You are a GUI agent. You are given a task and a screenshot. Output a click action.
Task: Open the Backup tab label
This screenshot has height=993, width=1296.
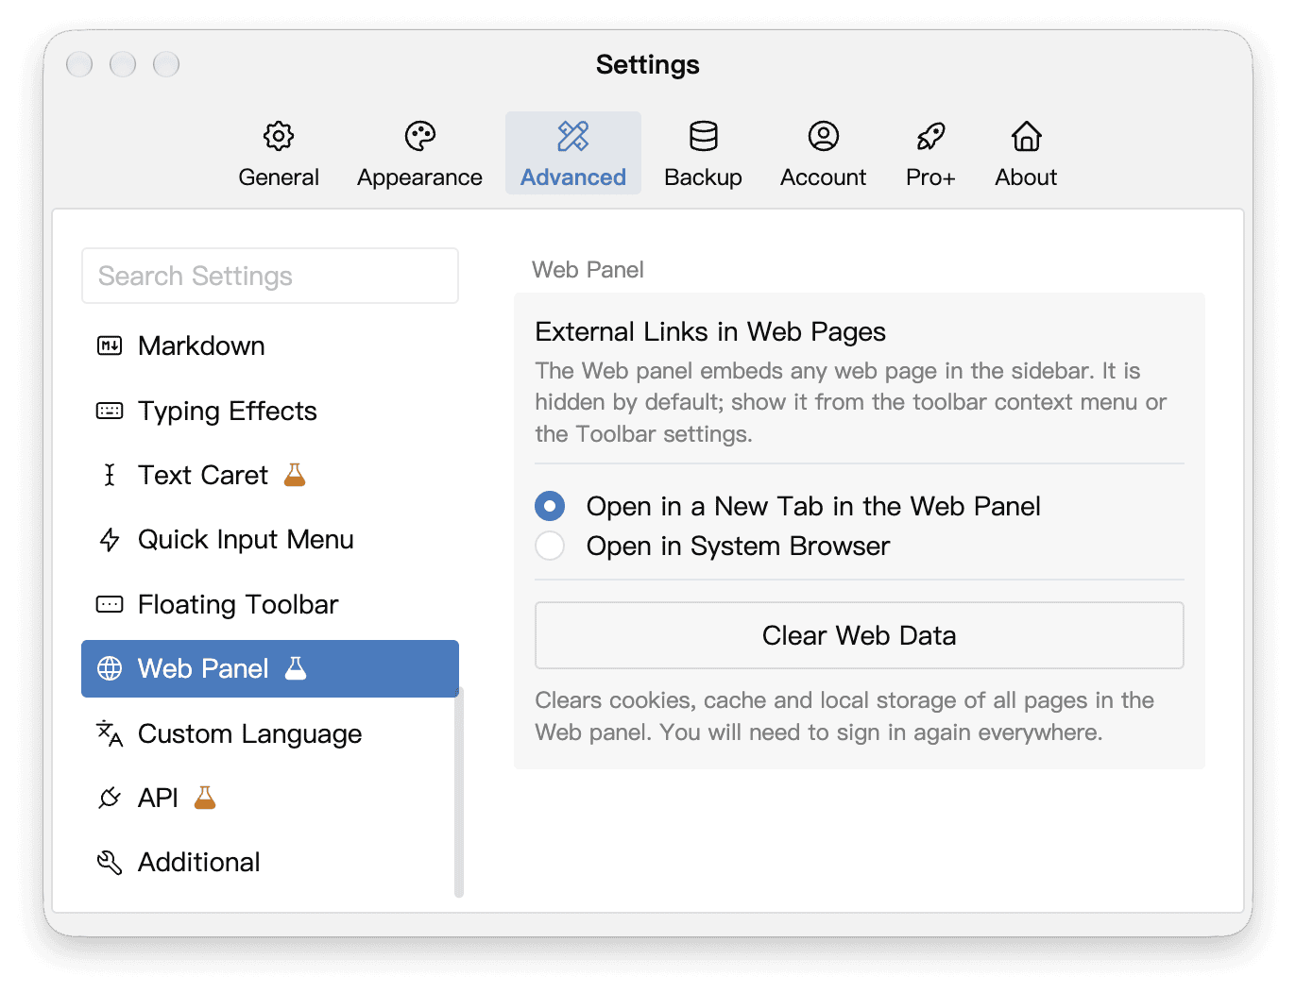click(703, 177)
